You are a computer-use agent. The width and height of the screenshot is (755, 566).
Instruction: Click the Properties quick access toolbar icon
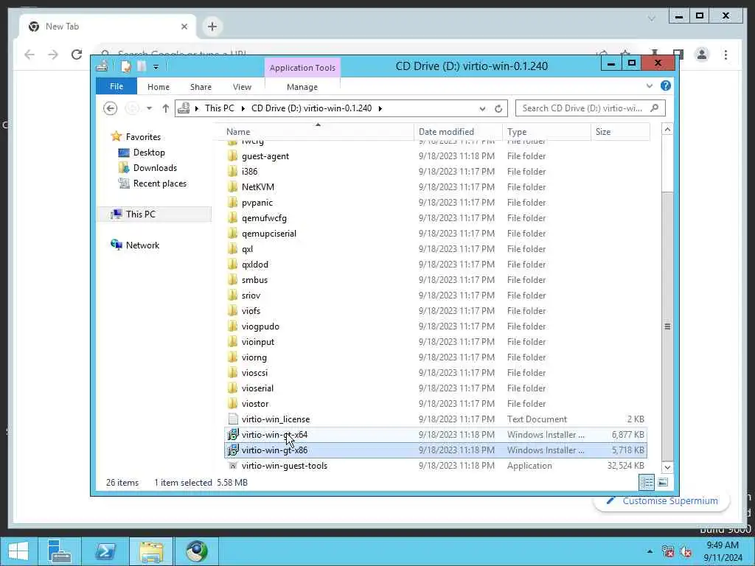pyautogui.click(x=125, y=66)
